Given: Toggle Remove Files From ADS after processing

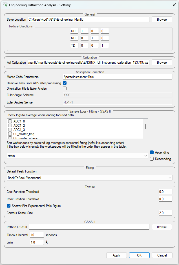Looking at the screenshot, I should coord(65,83).
